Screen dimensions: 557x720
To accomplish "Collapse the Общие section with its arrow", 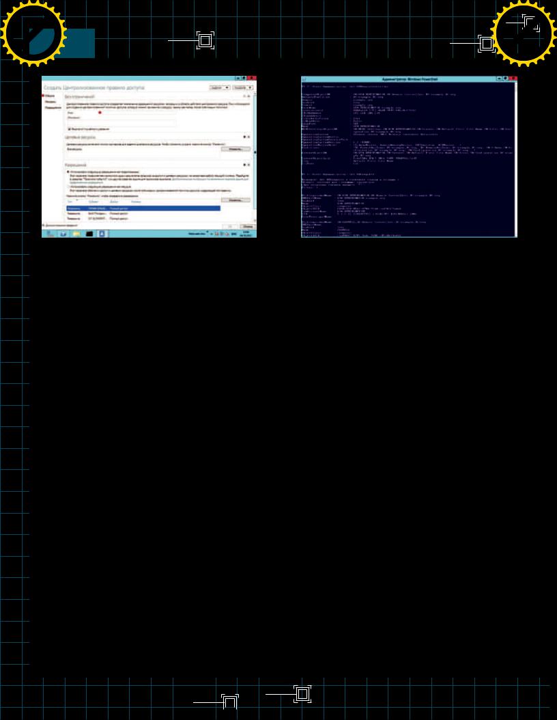I will [248, 96].
